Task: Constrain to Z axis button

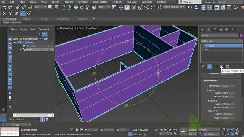Action: [16, 14]
